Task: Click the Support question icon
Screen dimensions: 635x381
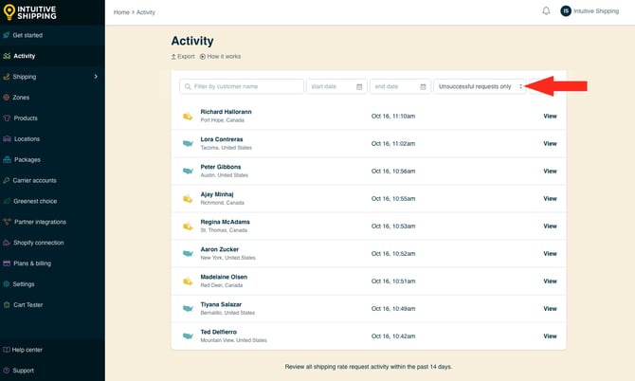Action: [x=7, y=371]
